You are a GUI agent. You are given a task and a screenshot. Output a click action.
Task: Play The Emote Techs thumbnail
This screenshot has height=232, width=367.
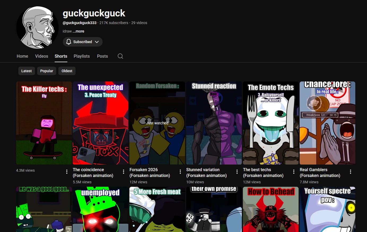click(x=271, y=123)
